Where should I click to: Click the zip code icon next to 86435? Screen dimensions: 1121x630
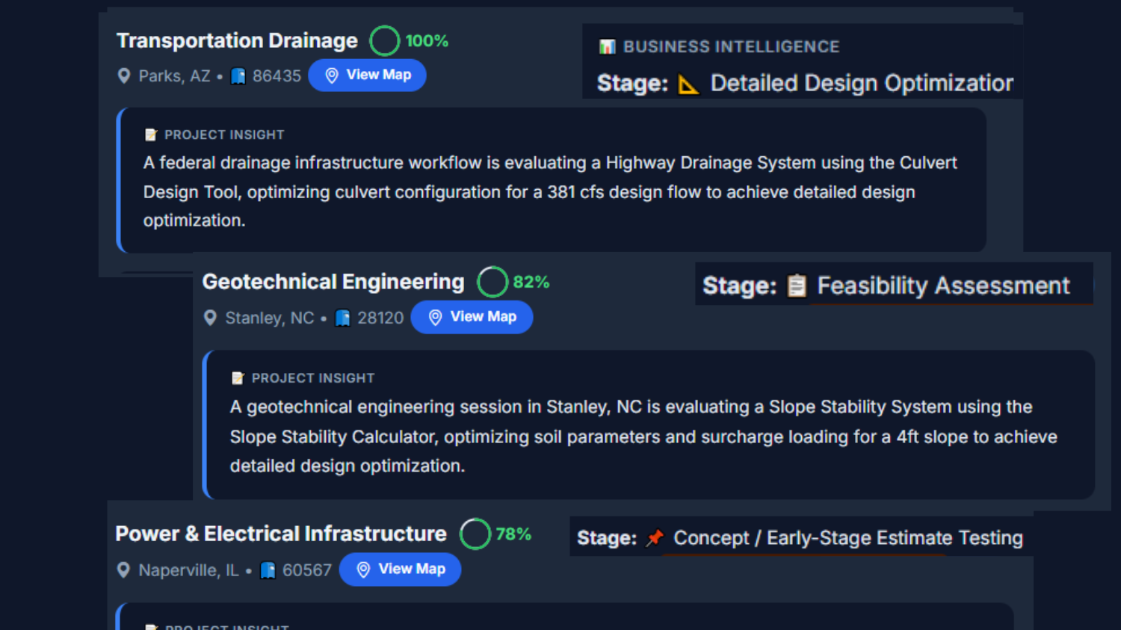(238, 76)
